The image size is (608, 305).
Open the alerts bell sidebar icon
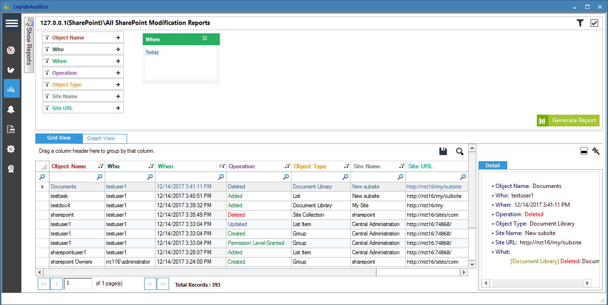coord(11,109)
